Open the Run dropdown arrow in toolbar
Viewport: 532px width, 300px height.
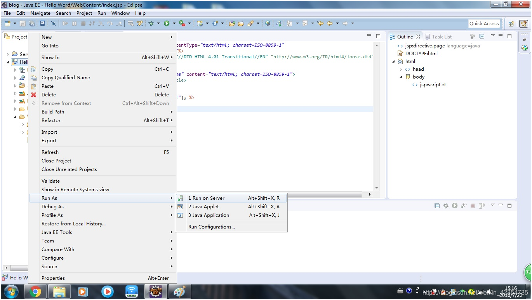174,24
